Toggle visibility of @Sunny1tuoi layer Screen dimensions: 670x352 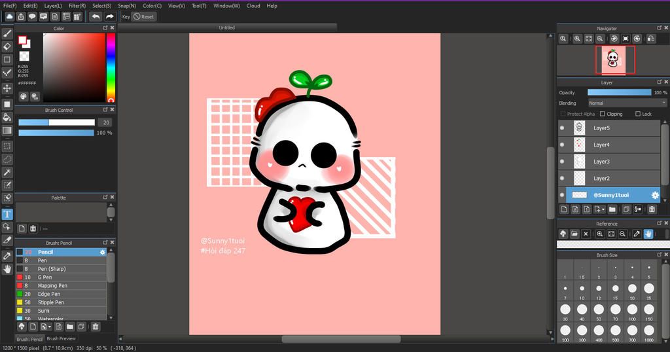562,195
